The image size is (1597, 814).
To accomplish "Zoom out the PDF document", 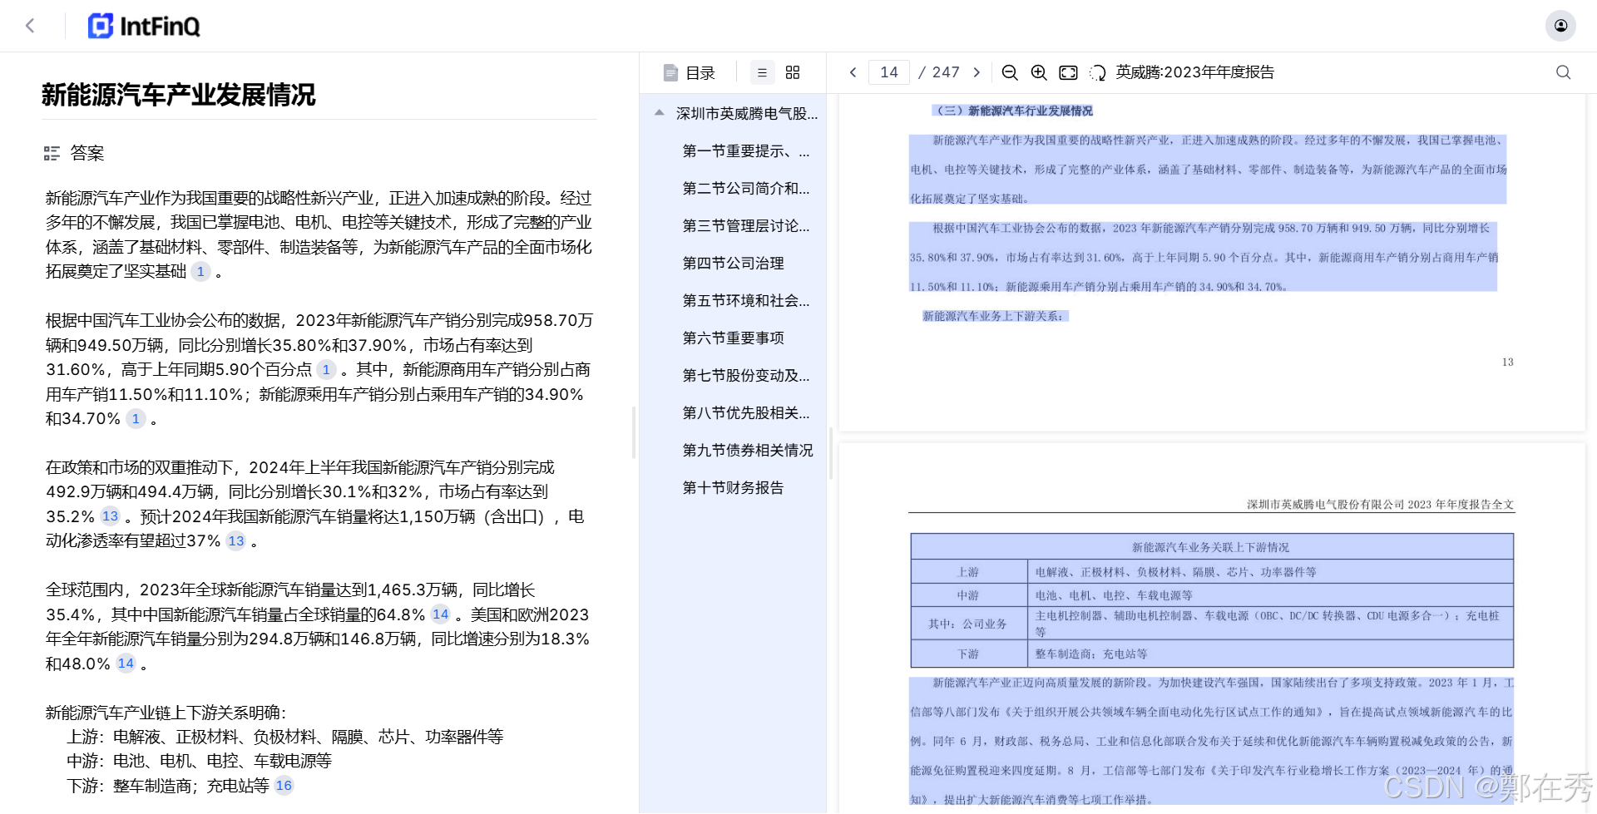I will (1010, 72).
